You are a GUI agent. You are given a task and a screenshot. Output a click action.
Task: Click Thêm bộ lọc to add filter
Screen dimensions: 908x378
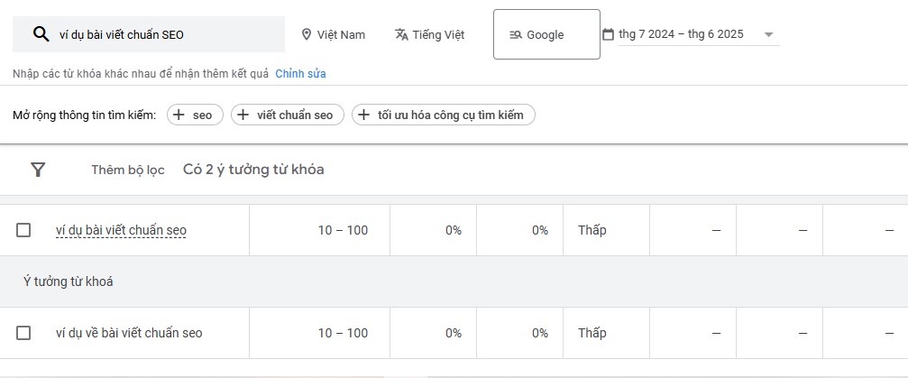tap(128, 170)
